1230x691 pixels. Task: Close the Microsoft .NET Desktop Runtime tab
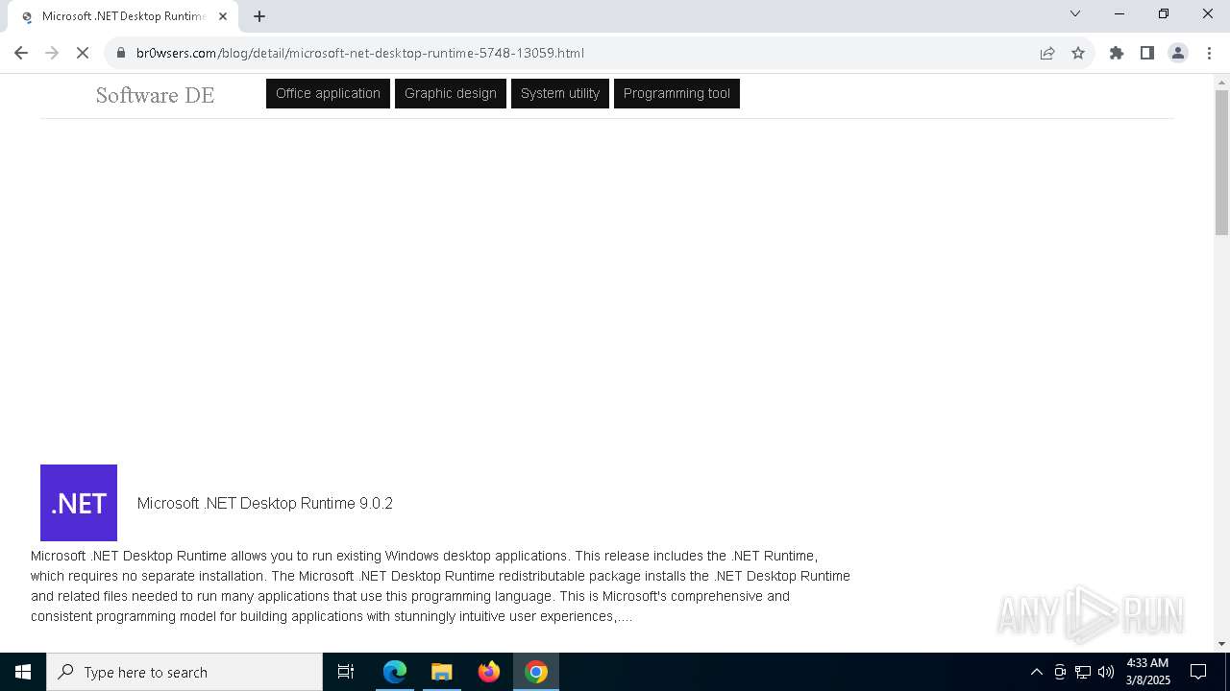223,16
